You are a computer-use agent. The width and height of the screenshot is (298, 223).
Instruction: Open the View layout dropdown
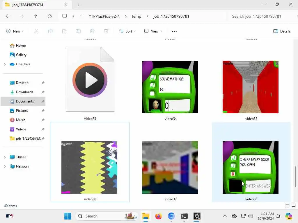coord(153,31)
